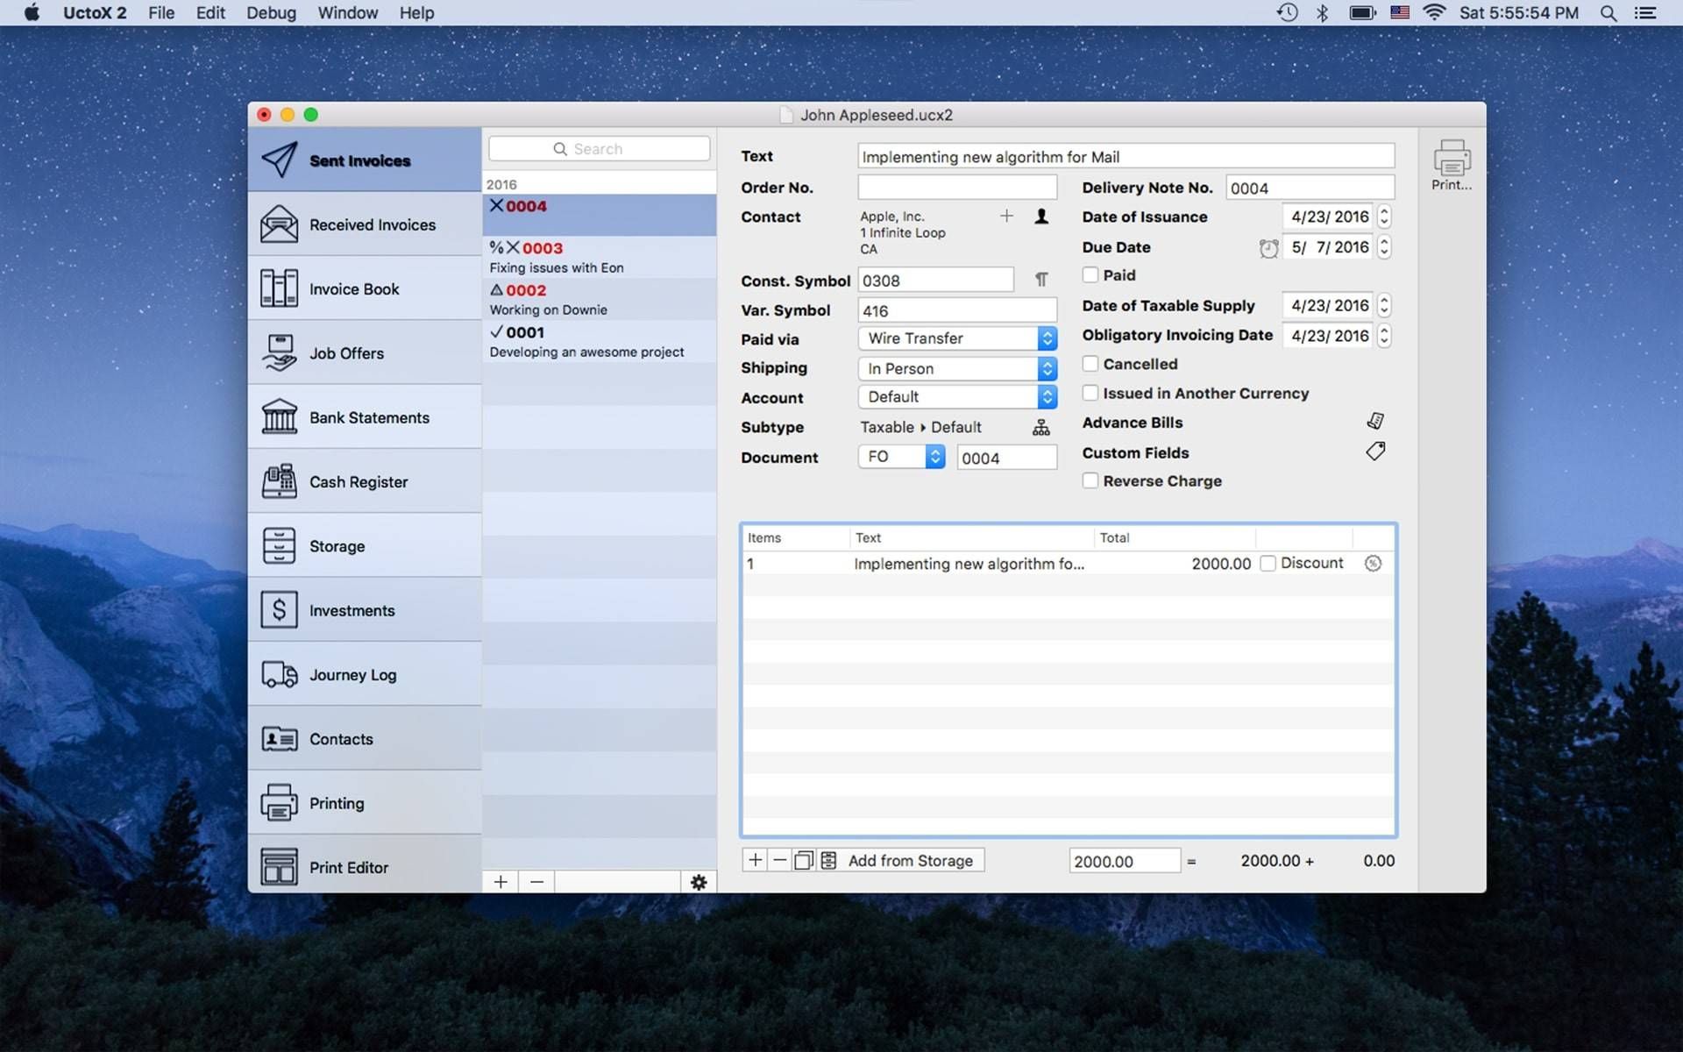Click the add contact button
The width and height of the screenshot is (1683, 1052).
[1007, 216]
